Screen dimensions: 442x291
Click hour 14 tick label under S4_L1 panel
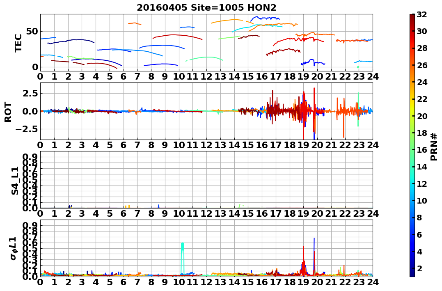click(x=234, y=213)
